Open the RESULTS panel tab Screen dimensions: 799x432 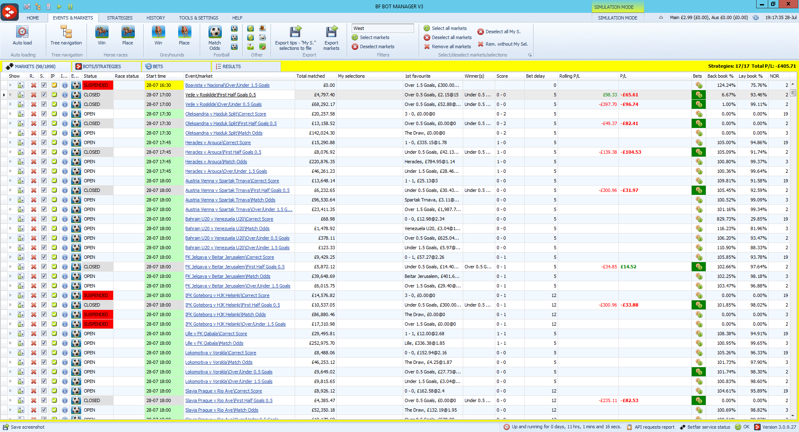[x=246, y=66]
